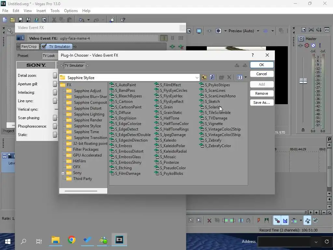Click the overlays grid icon in preview
The width and height of the screenshot is (333, 250).
(265, 31)
